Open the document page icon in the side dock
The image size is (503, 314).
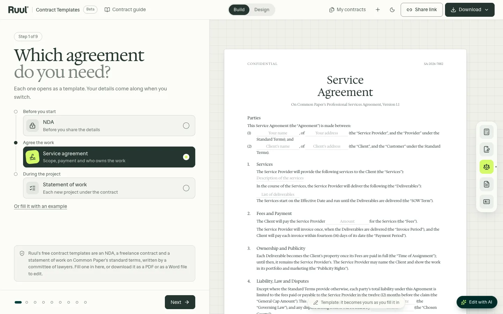[x=487, y=184]
